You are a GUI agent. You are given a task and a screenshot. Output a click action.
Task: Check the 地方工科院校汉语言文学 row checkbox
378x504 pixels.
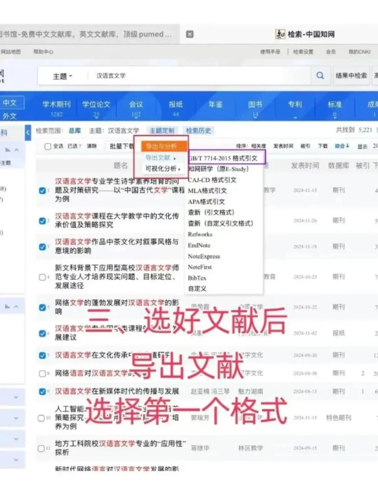[x=41, y=448]
